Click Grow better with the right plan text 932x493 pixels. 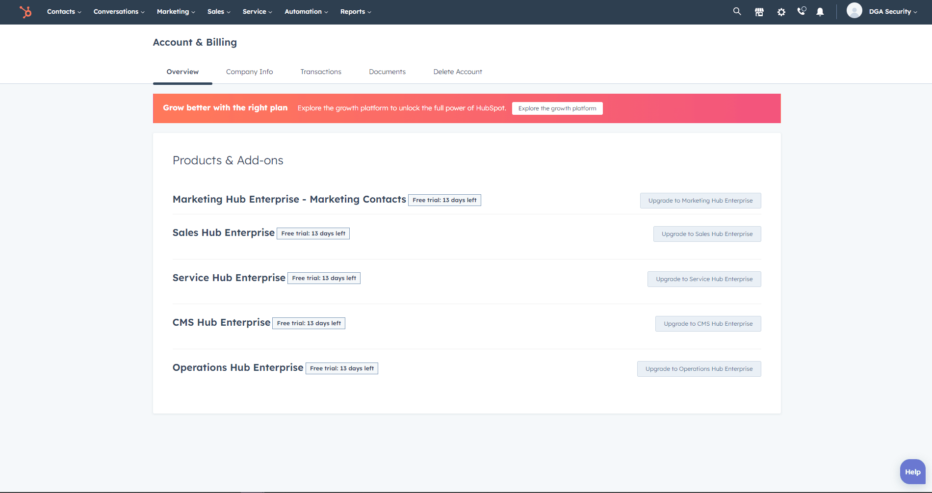225,108
